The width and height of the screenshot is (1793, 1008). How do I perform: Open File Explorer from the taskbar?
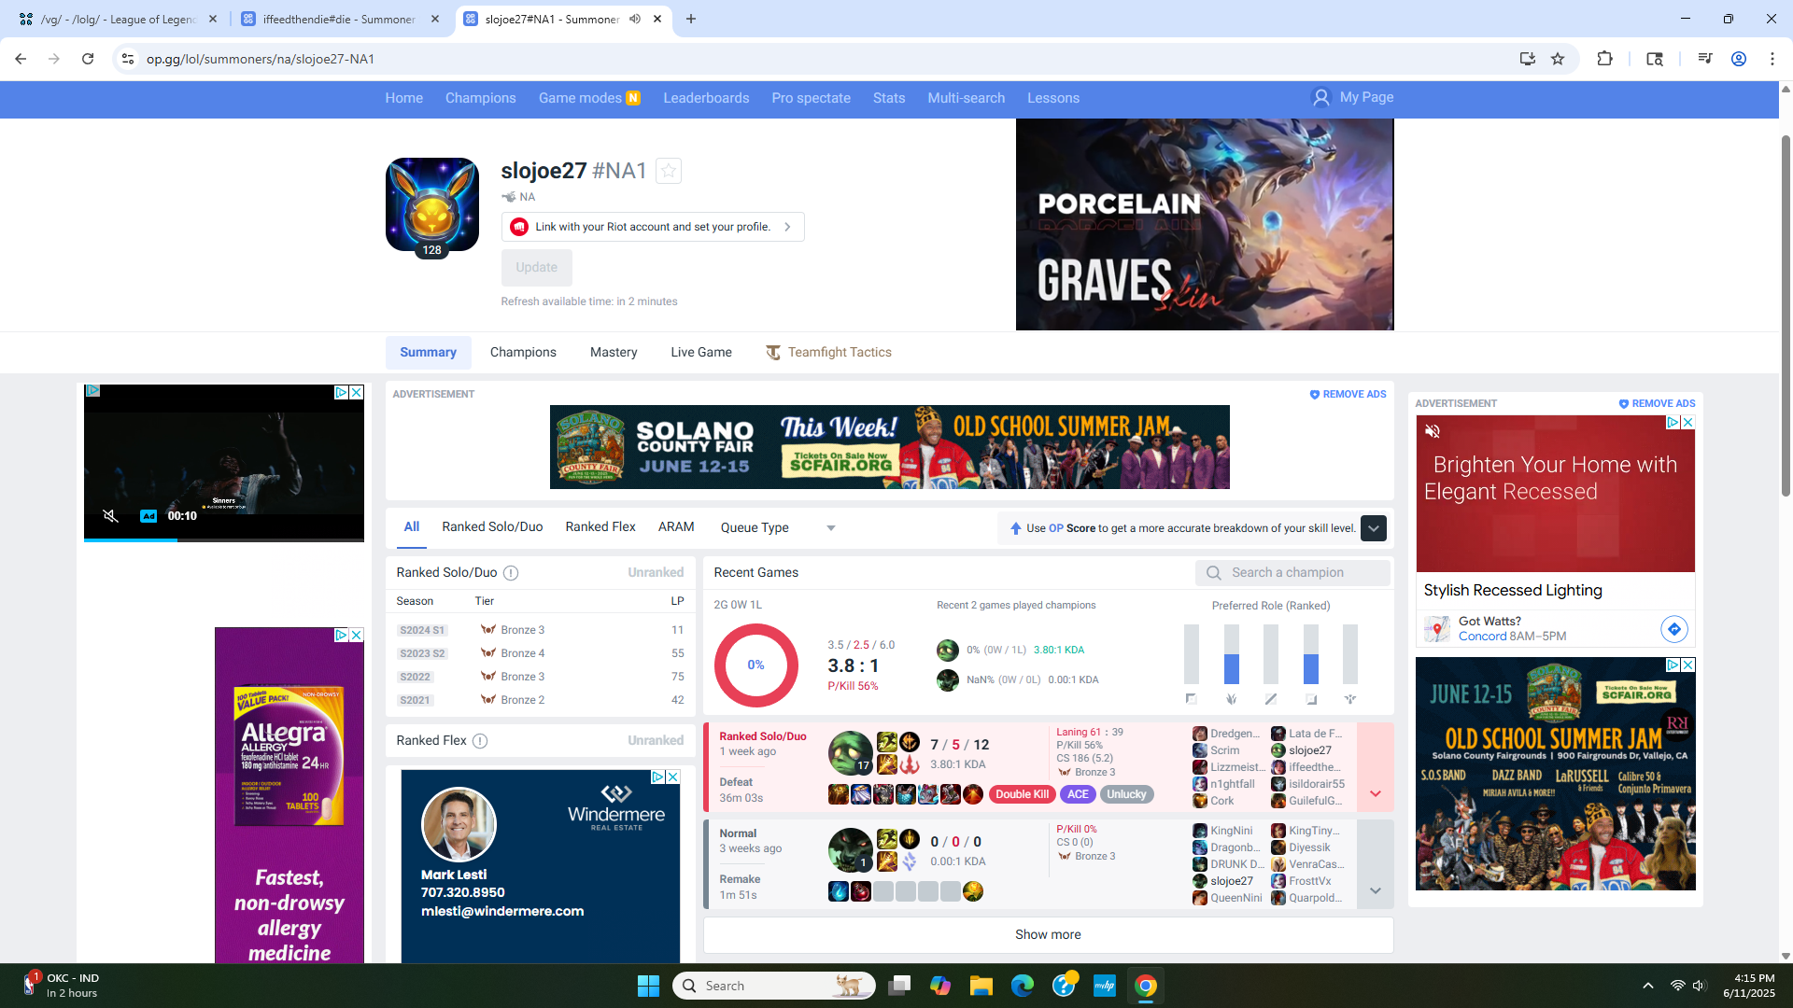click(x=981, y=986)
